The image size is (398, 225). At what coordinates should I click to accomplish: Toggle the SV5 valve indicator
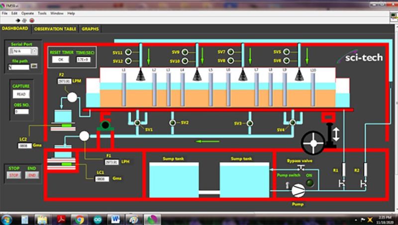coord(294,52)
